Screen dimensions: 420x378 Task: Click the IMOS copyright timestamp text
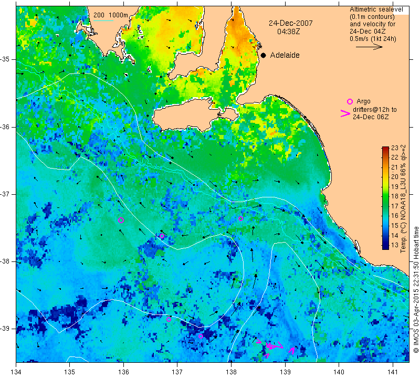pos(416,289)
